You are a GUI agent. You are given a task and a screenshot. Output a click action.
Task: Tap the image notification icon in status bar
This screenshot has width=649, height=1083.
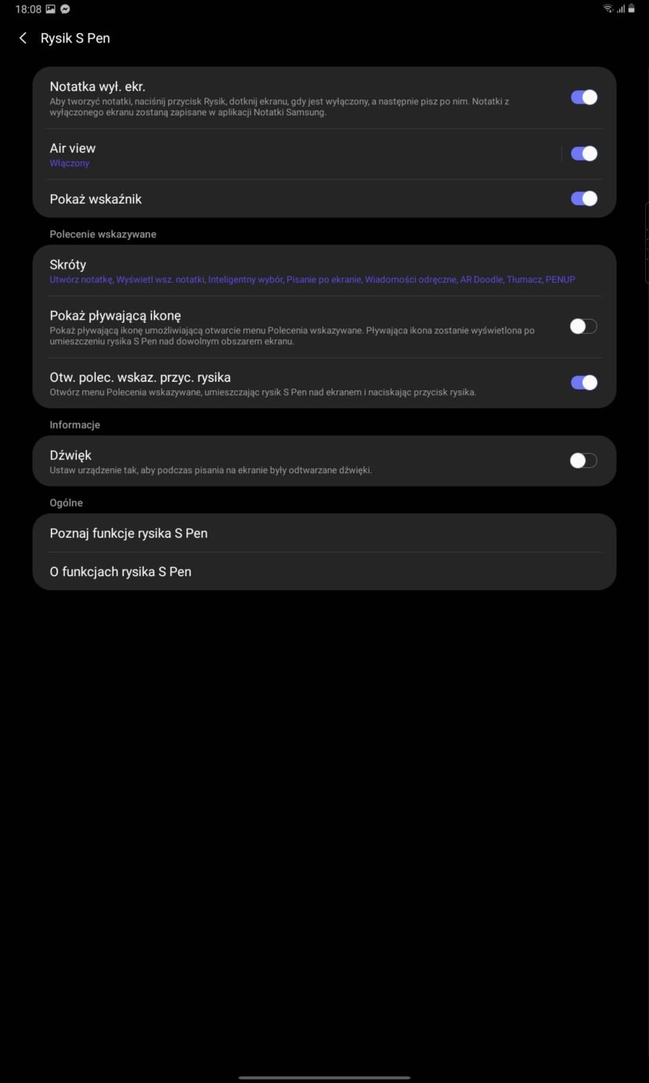pyautogui.click(x=51, y=9)
